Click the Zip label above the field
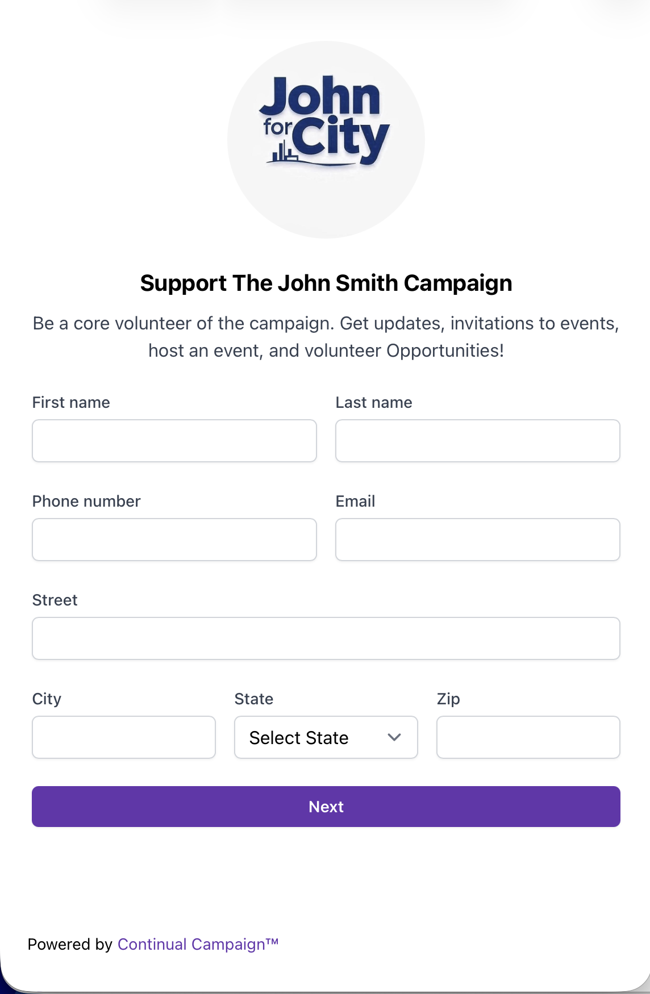 [x=448, y=699]
